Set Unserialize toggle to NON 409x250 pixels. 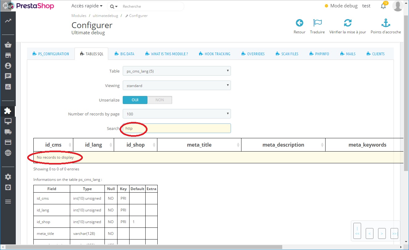coord(160,100)
